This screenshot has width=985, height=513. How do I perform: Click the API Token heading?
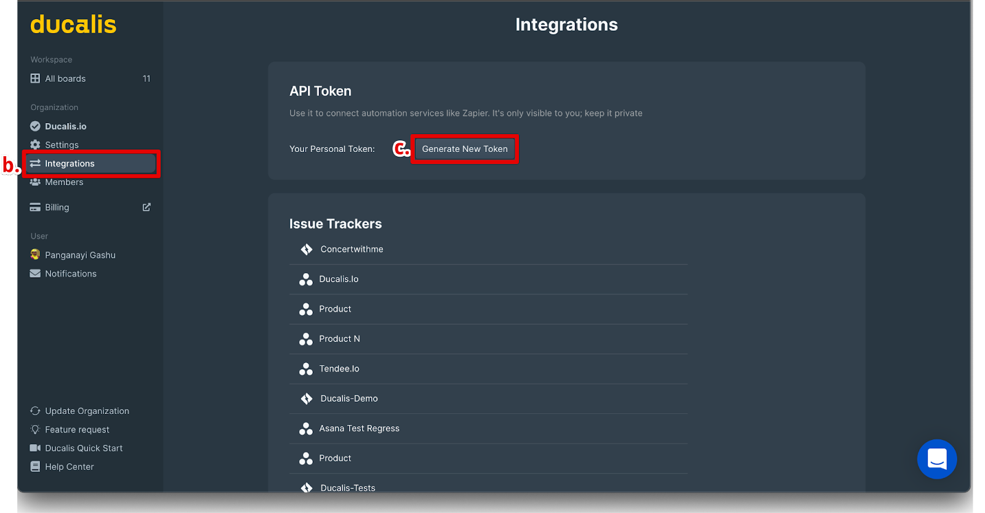click(x=320, y=91)
